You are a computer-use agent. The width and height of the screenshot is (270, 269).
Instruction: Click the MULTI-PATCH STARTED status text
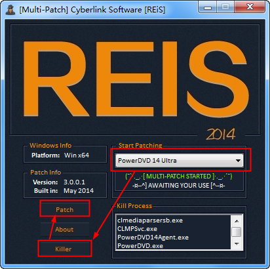(x=179, y=176)
